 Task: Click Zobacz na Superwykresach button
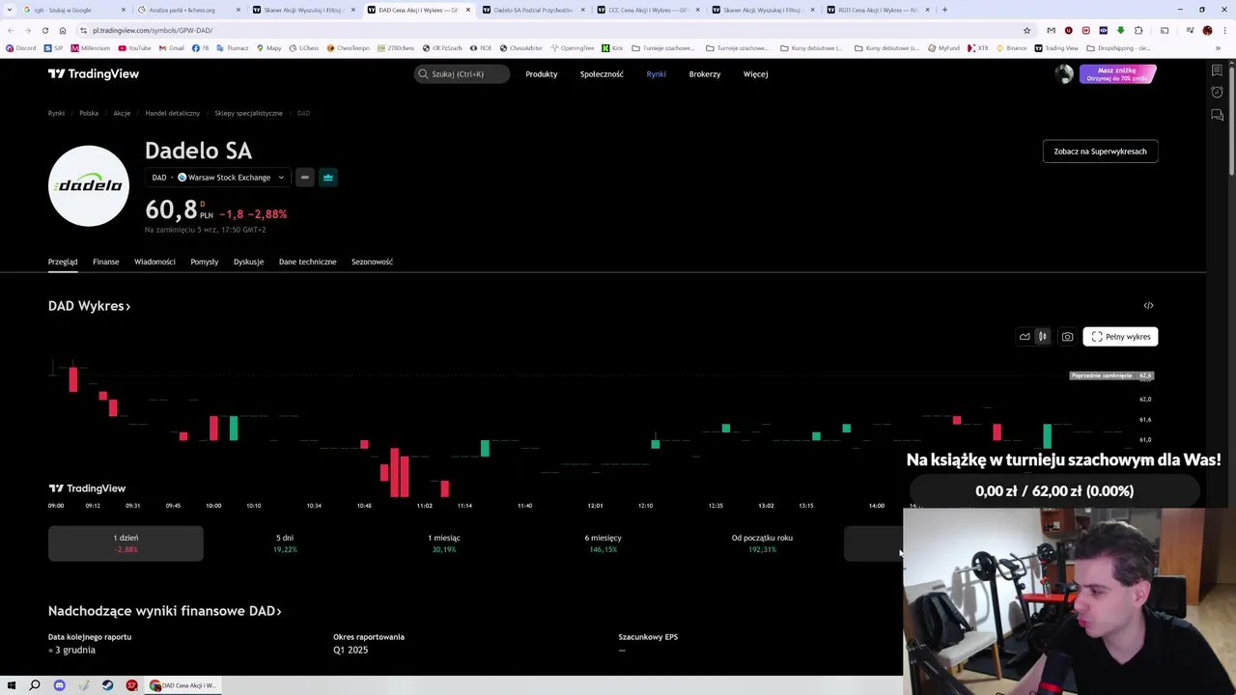click(x=1100, y=152)
